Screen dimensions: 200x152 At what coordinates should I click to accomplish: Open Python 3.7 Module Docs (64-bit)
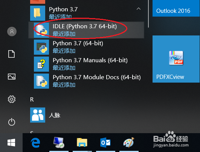point(86,81)
